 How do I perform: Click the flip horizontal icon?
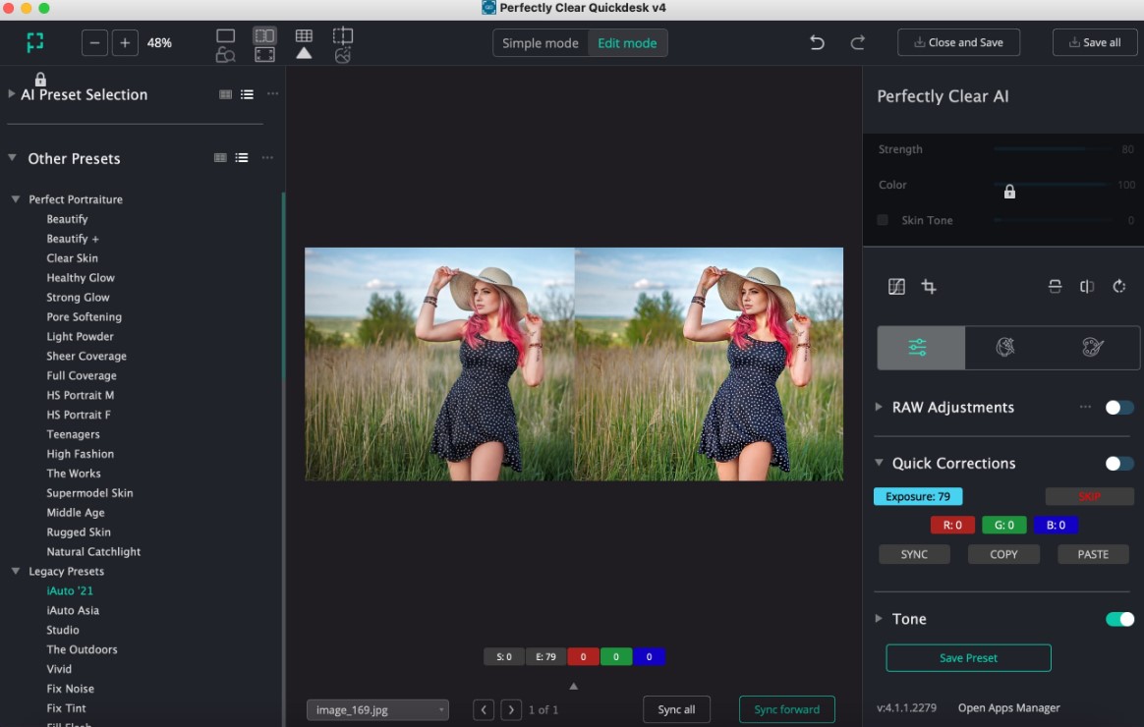(1087, 287)
